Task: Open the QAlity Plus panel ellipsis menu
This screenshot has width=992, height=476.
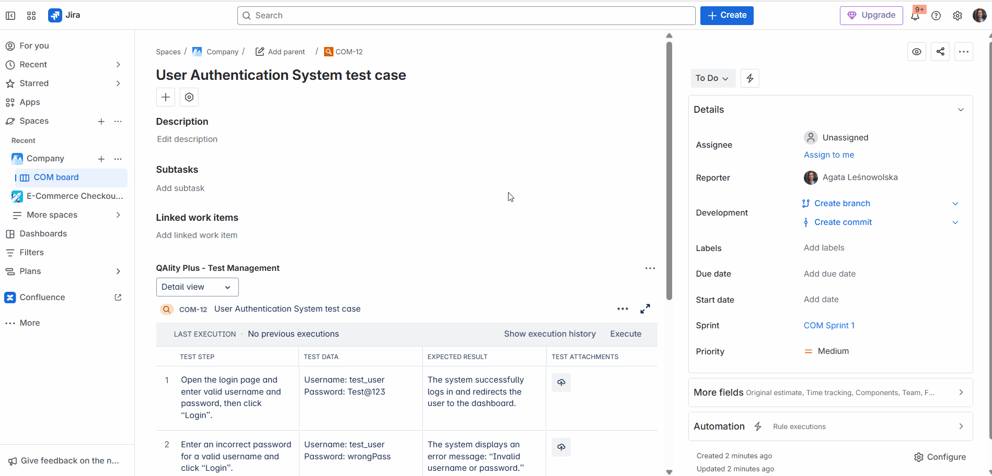Action: (650, 268)
